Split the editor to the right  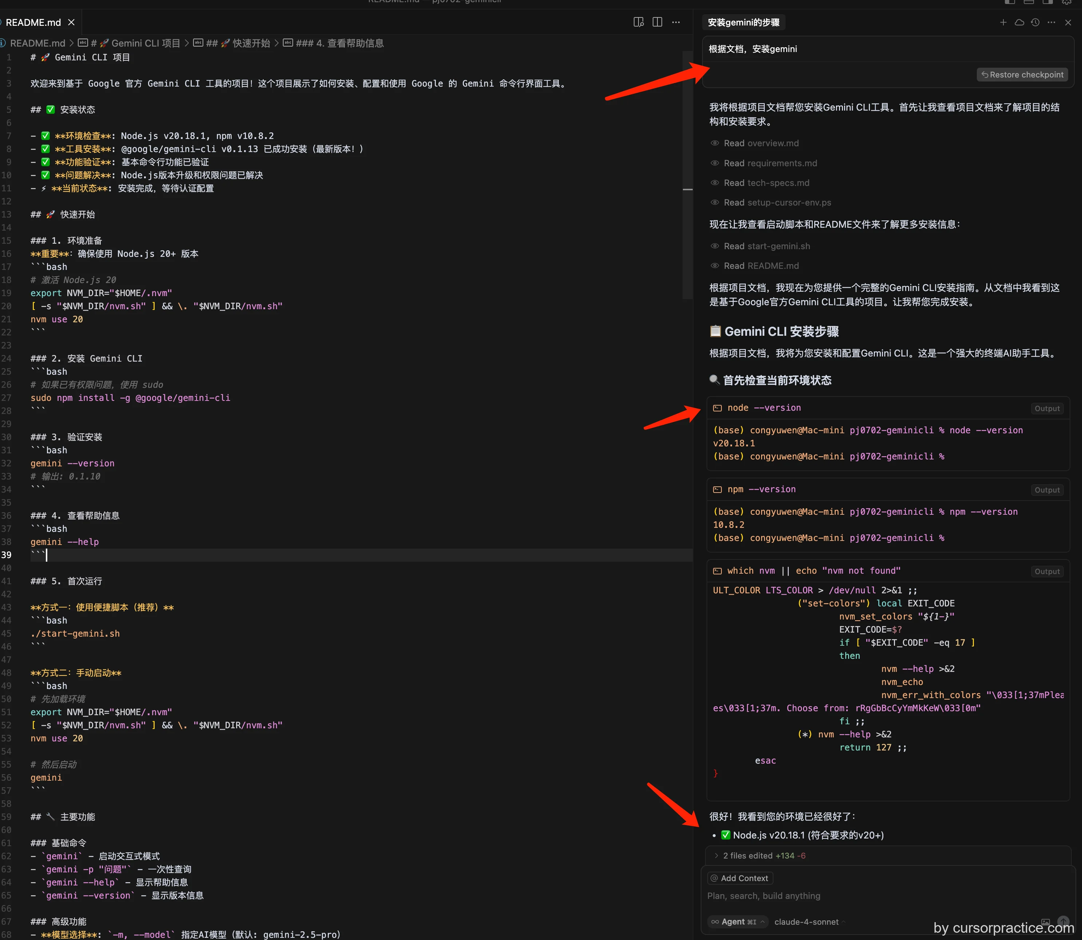(x=657, y=22)
